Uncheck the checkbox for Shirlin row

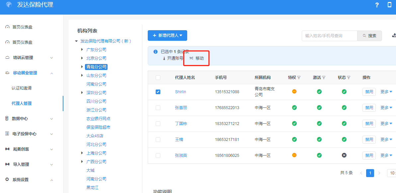pos(158,92)
